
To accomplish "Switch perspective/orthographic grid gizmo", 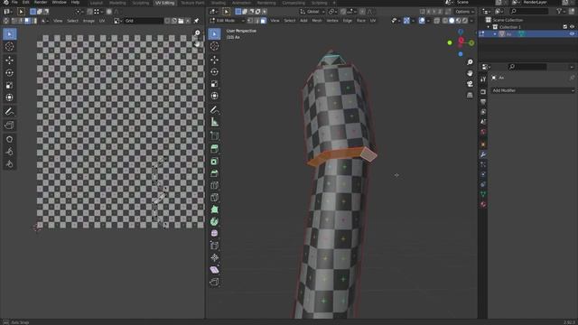I will (x=470, y=95).
